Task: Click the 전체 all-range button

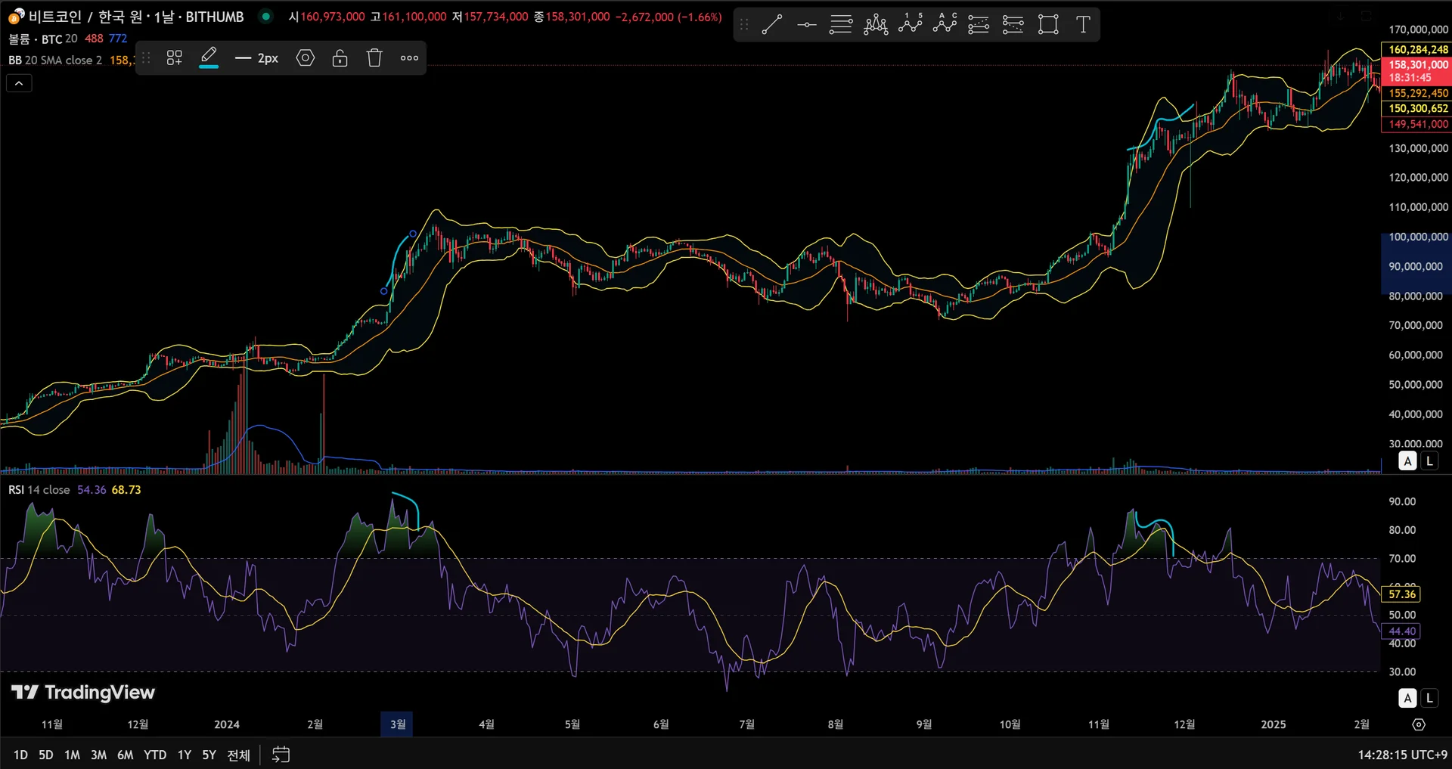Action: coord(238,755)
